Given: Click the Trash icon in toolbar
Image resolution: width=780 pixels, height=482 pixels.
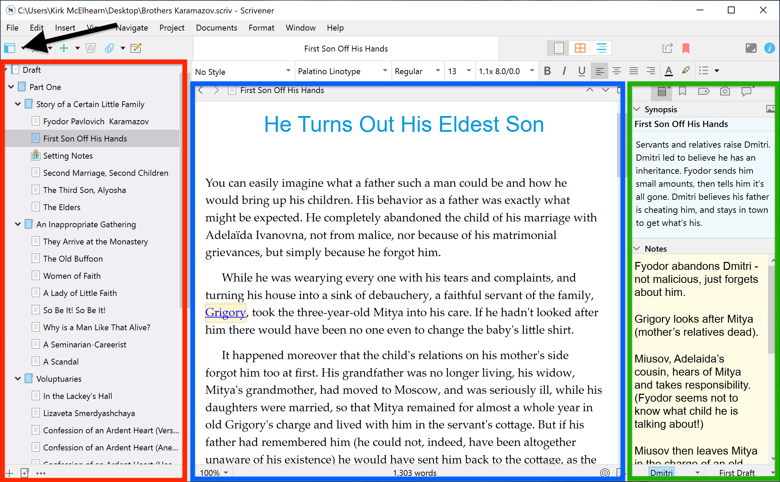Looking at the screenshot, I should coord(91,48).
